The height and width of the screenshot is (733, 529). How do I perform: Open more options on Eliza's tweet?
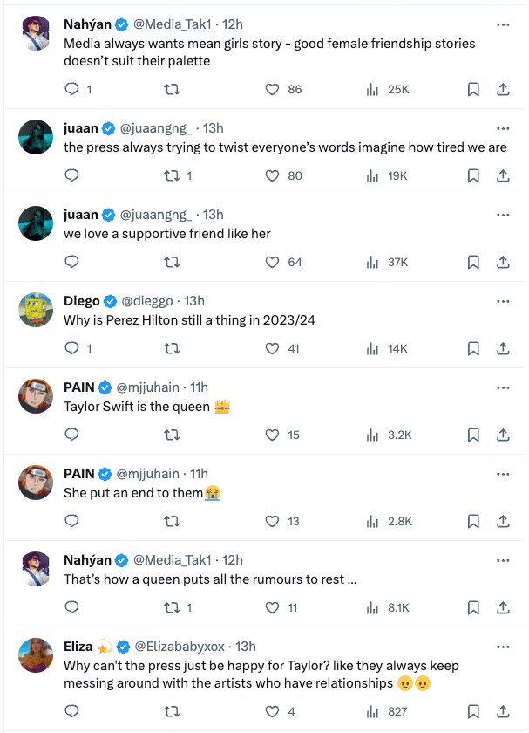(503, 647)
